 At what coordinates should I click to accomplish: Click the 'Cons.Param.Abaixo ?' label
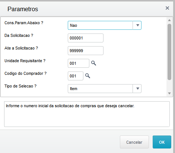[x=24, y=23]
